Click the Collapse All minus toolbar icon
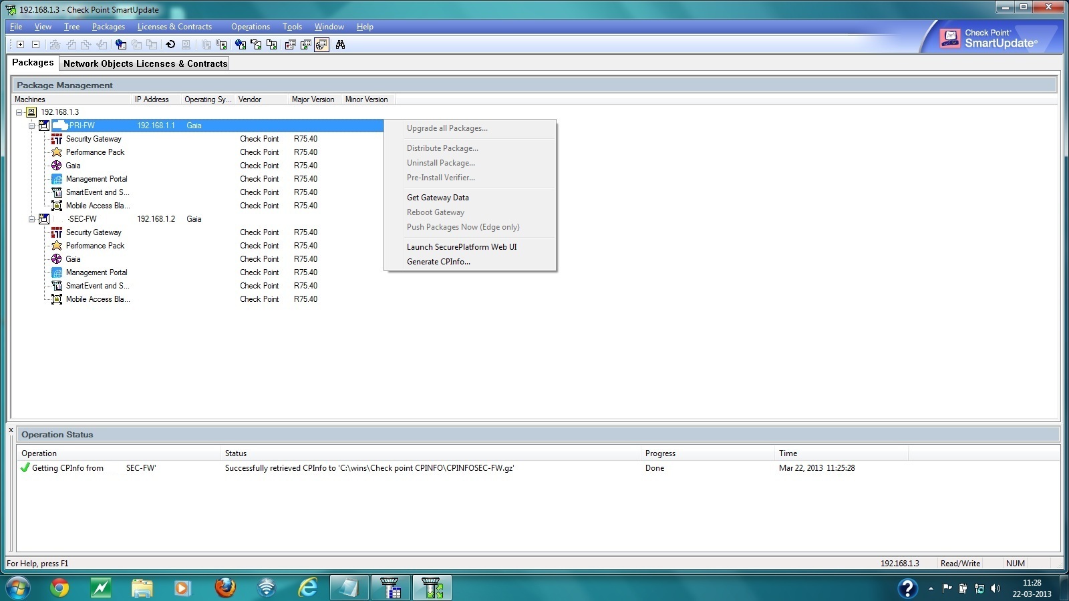Image resolution: width=1069 pixels, height=601 pixels. tap(36, 45)
